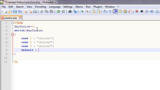Toggle word wrap from the toolbar

tap(105, 11)
